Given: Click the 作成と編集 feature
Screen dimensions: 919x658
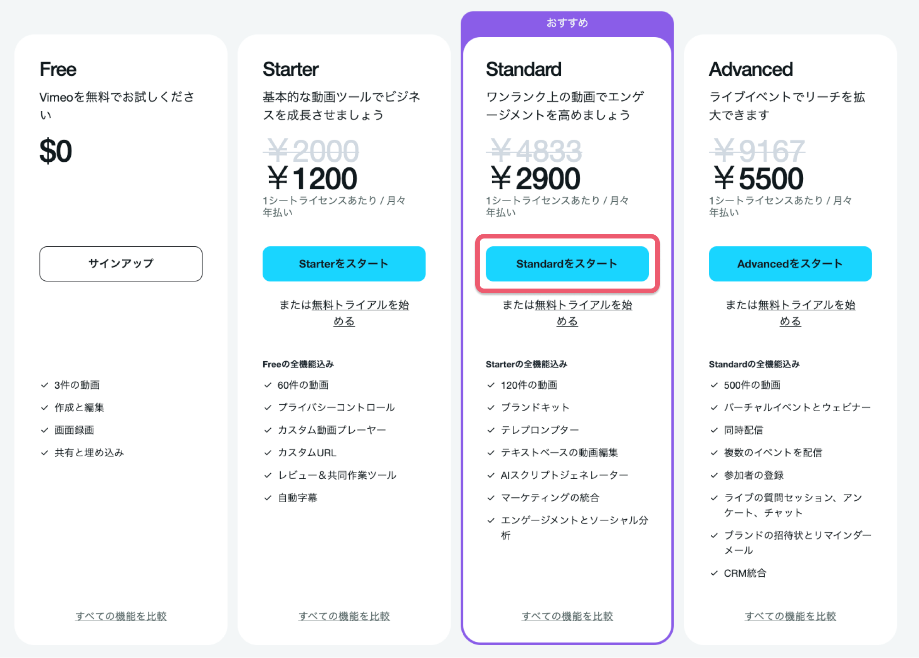Looking at the screenshot, I should [x=79, y=408].
